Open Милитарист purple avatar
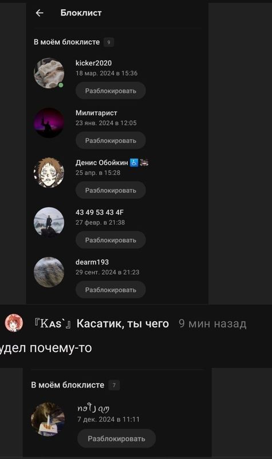This screenshot has width=272, height=459. tap(49, 123)
